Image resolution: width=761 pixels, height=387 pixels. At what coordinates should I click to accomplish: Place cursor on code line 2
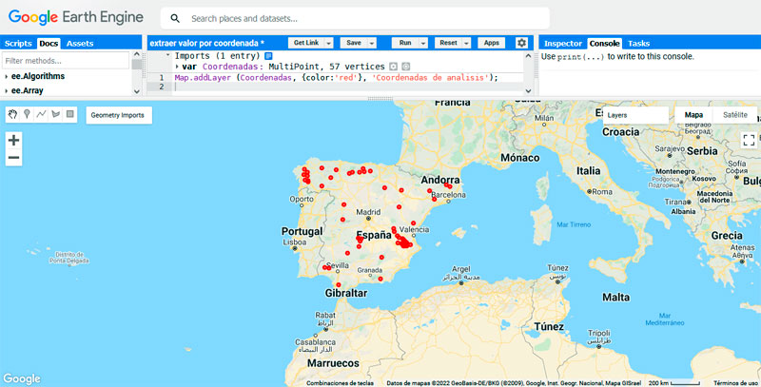(x=347, y=87)
